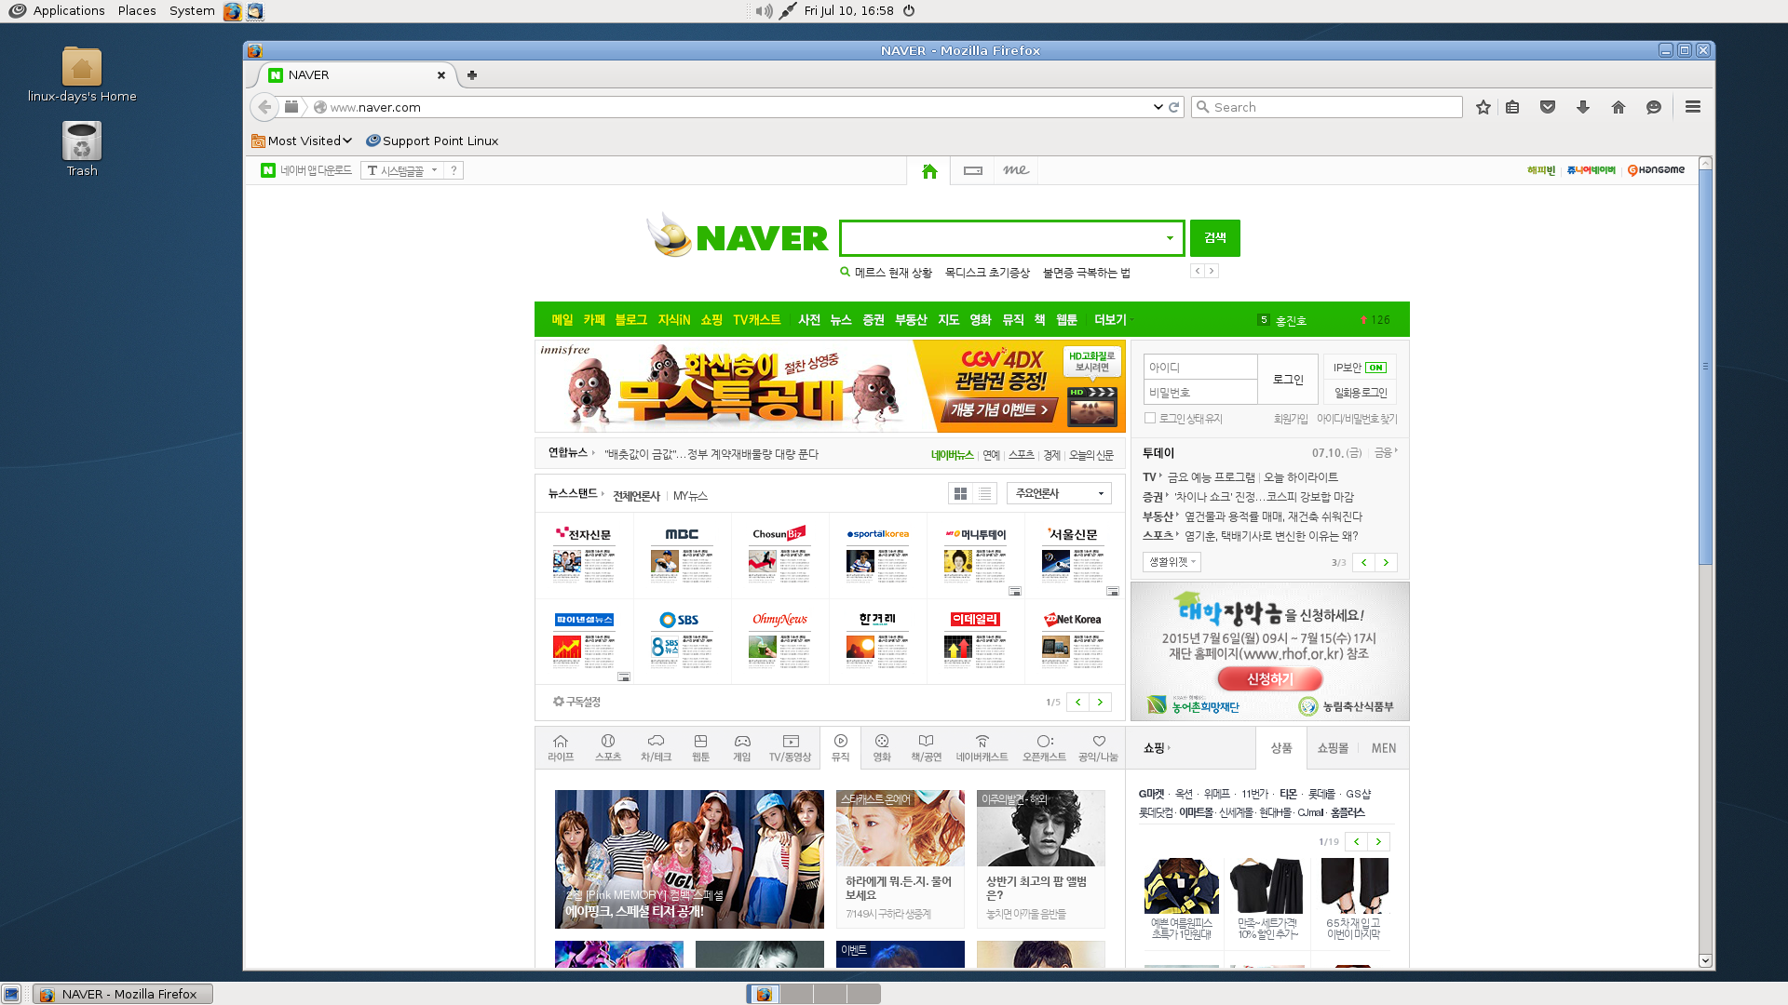Viewport: 1788px width, 1005px height.
Task: Go to next shopping page arrow
Action: [x=1378, y=842]
